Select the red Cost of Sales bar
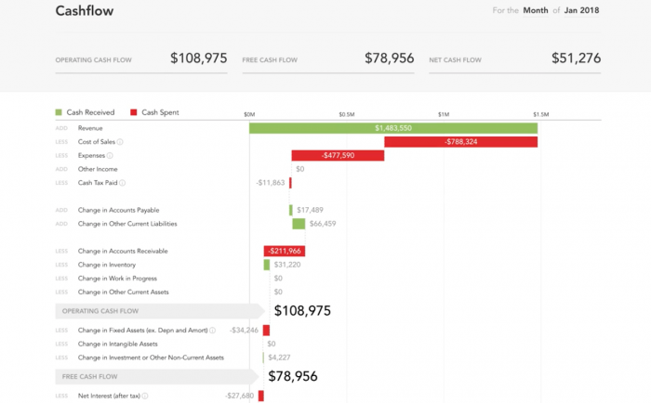This screenshot has width=651, height=403. pyautogui.click(x=461, y=142)
